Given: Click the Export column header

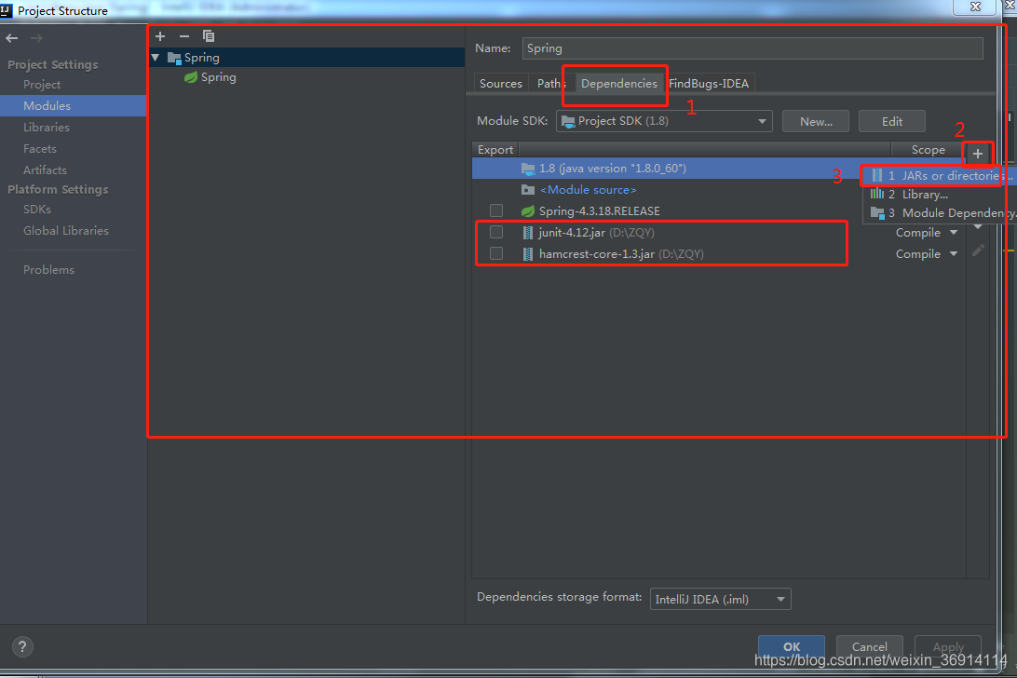Looking at the screenshot, I should (x=495, y=149).
